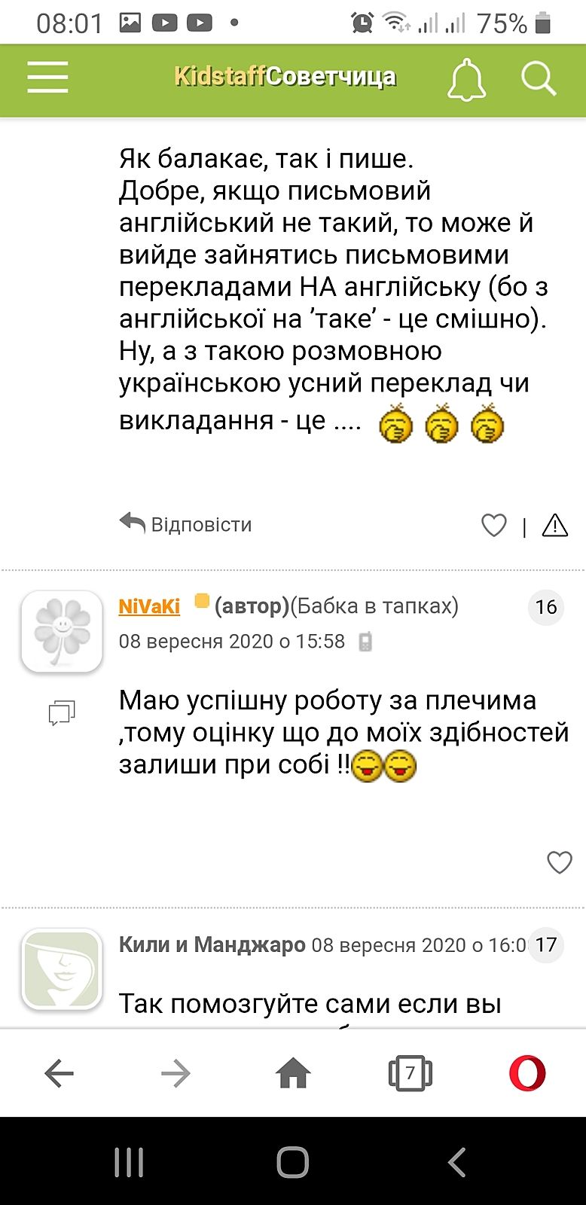Tap NiVaKi's clover avatar
Image resolution: width=586 pixels, height=1205 pixels.
click(x=62, y=631)
